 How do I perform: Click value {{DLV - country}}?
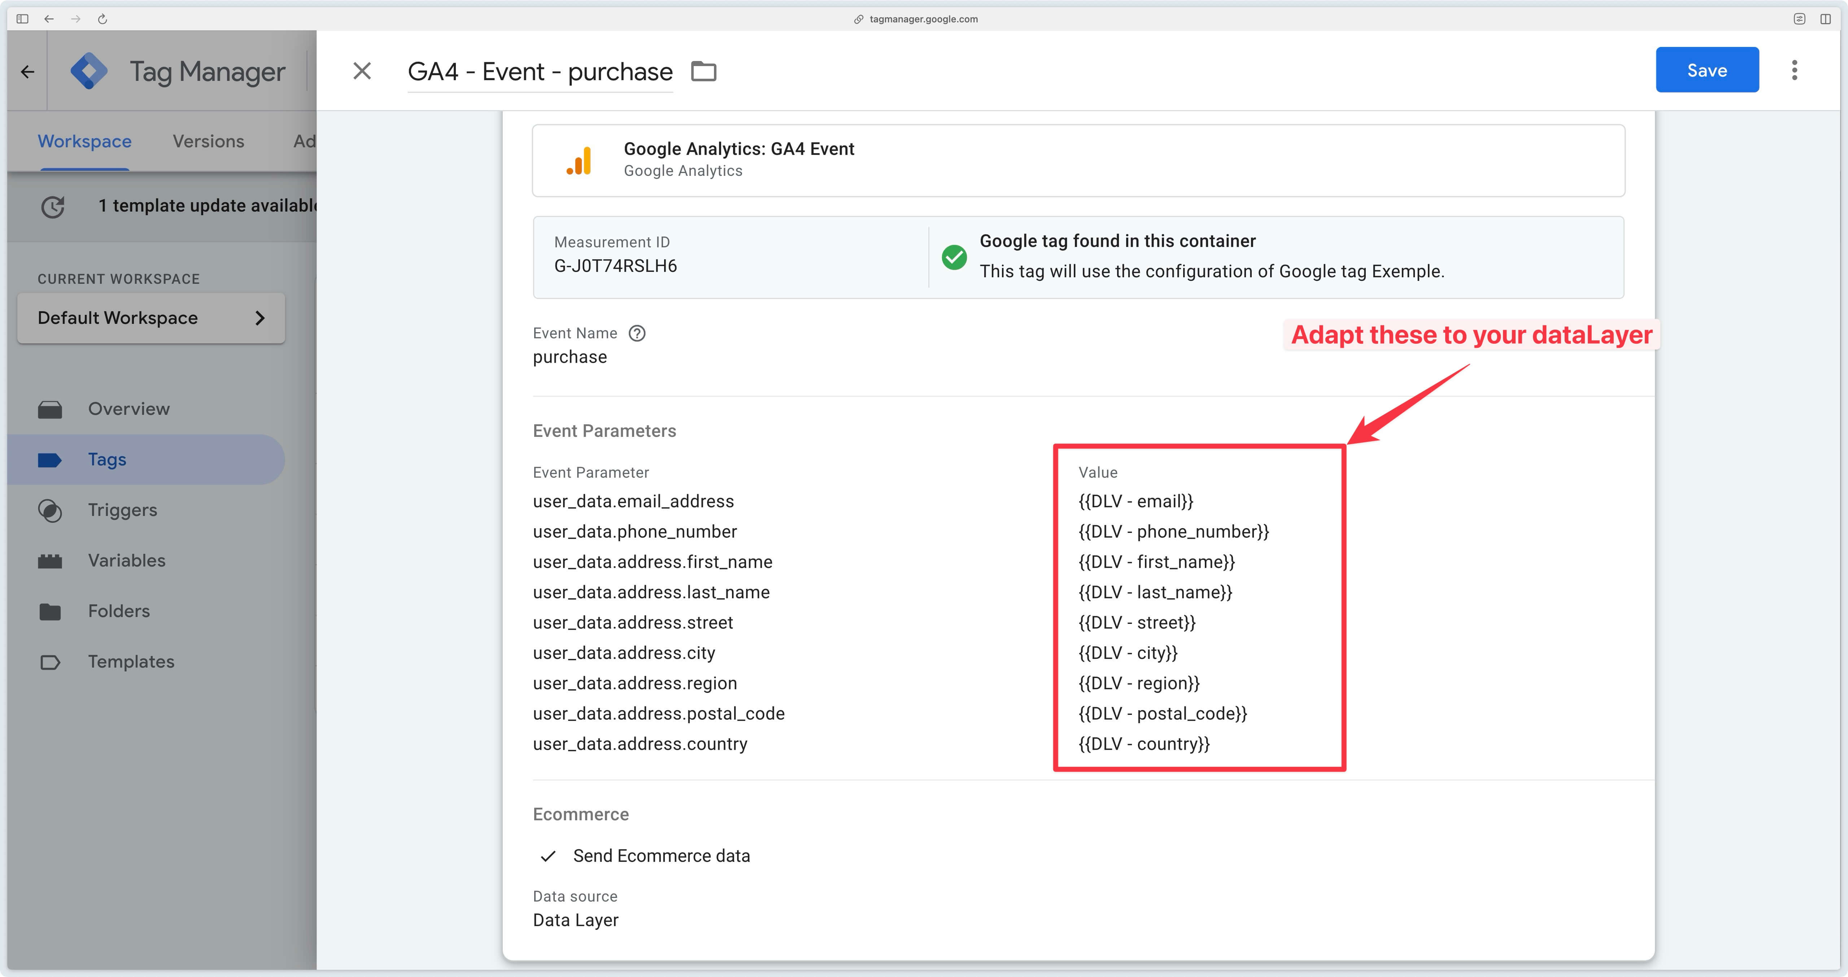coord(1144,744)
